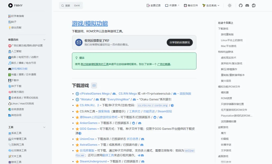Open 其他杂项 sidebar page

pyautogui.click(x=15, y=115)
